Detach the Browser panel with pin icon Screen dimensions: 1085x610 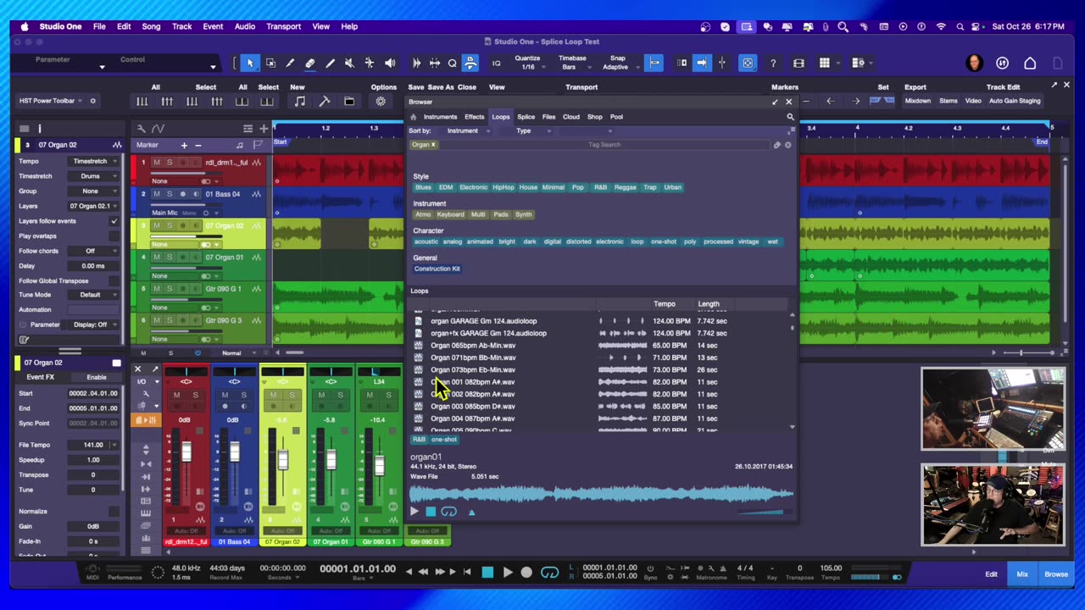point(775,102)
